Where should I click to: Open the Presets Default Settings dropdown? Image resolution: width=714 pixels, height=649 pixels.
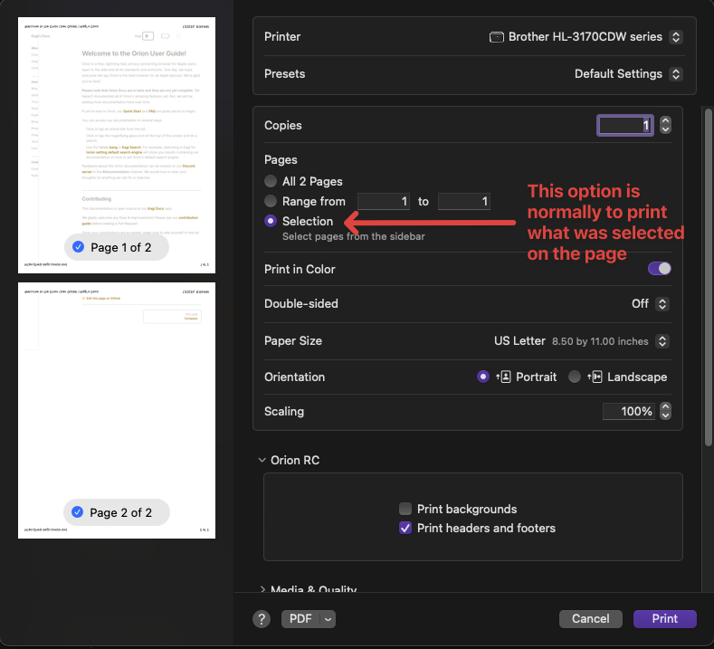tap(628, 73)
